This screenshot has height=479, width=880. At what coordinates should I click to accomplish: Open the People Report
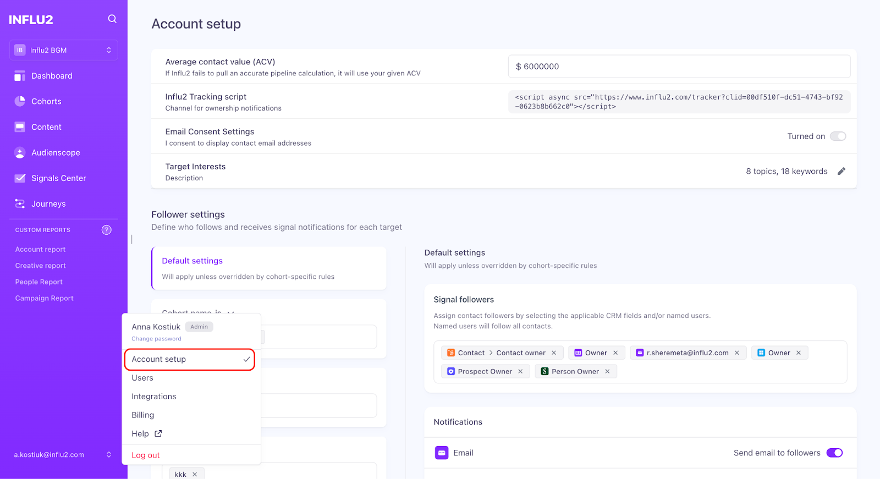click(39, 282)
